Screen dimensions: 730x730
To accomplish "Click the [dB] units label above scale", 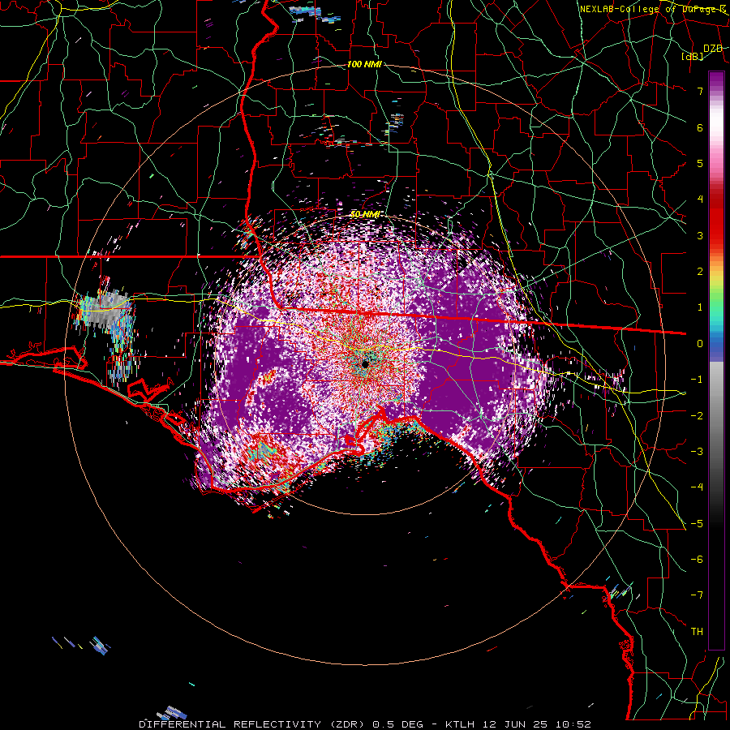I will [693, 56].
